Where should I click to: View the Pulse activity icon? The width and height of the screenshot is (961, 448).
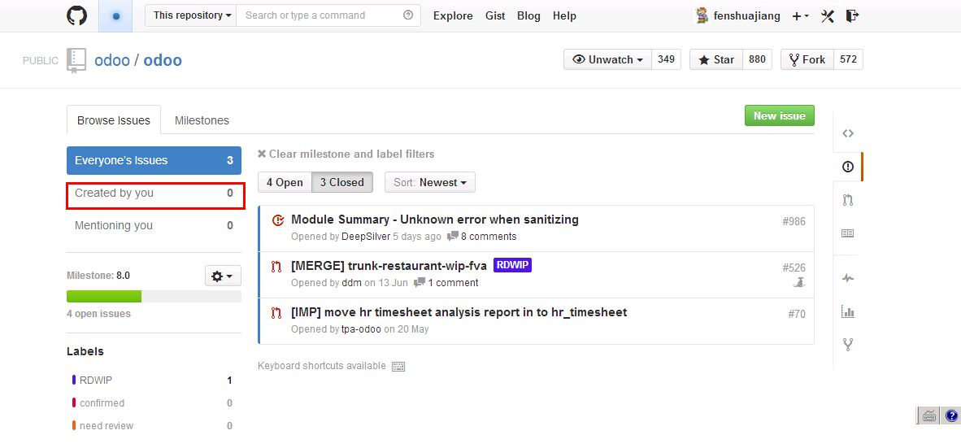848,278
